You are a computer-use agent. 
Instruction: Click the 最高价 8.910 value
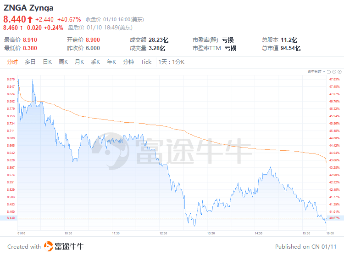(30, 40)
